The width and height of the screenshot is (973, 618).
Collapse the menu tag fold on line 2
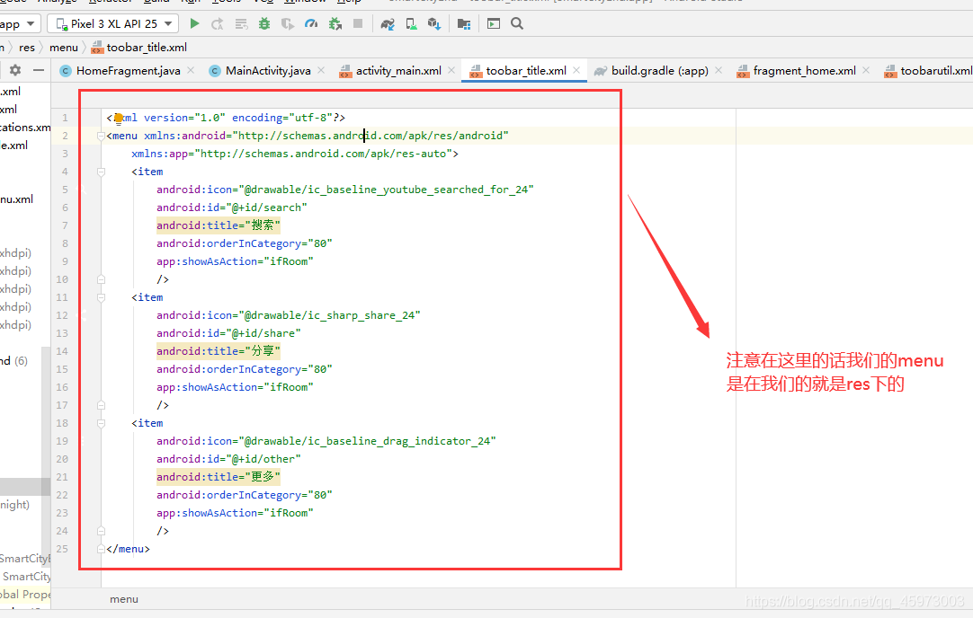coord(99,136)
